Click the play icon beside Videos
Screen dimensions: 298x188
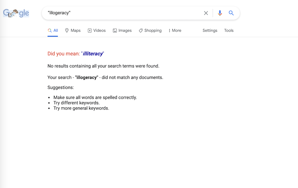tap(90, 31)
